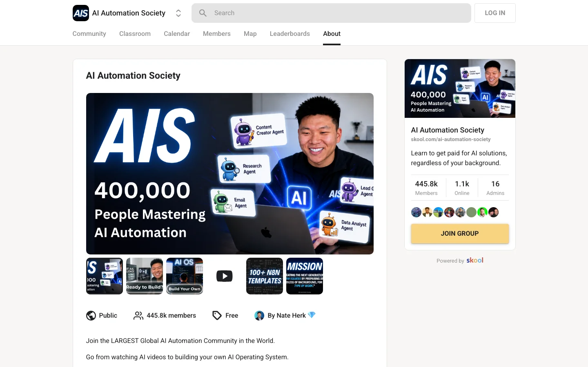Open the skool.com/ai-automation-society link
588x367 pixels.
point(451,139)
